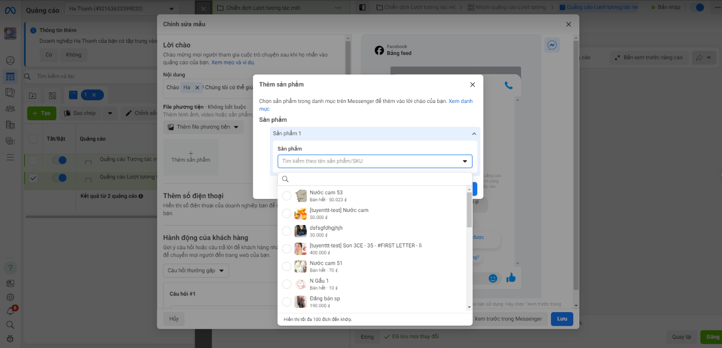The height and width of the screenshot is (348, 722).
Task: Click the Bản xem trước nâng cao button
Action: point(649,58)
